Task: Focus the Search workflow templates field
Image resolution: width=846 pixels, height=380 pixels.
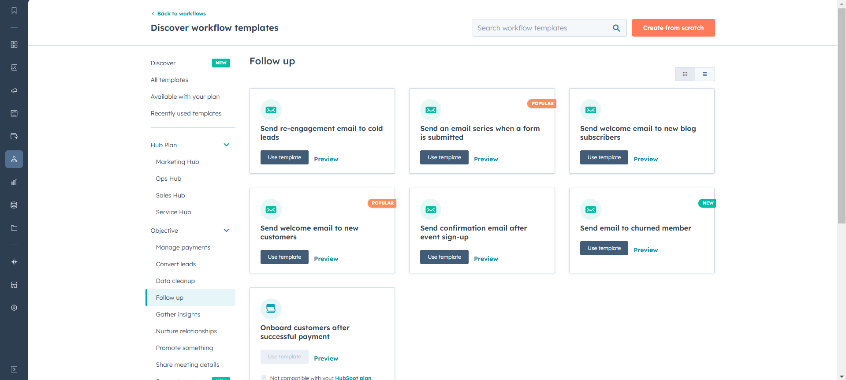Action: [x=541, y=28]
